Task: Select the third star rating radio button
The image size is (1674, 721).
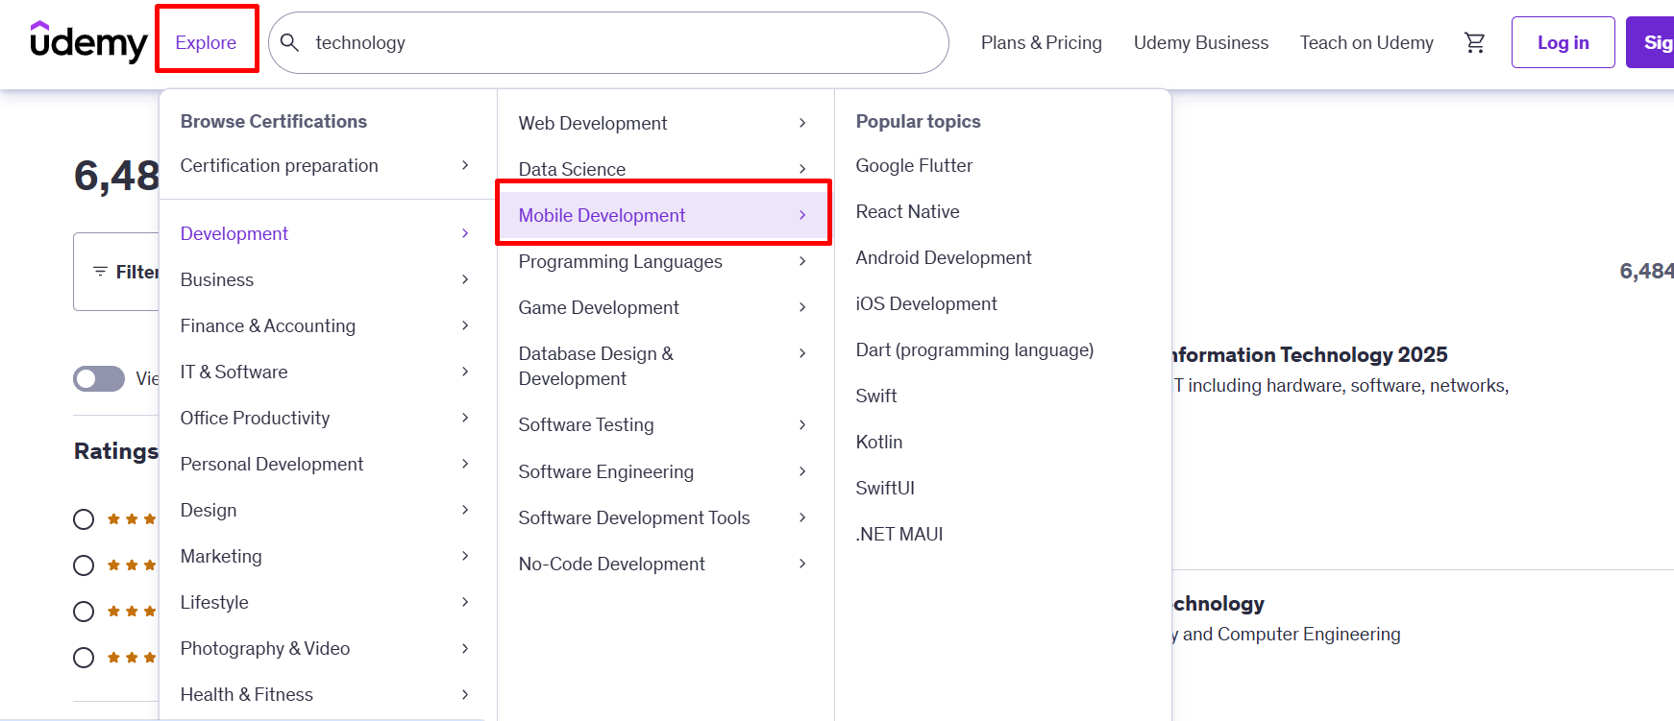Action: pyautogui.click(x=84, y=612)
